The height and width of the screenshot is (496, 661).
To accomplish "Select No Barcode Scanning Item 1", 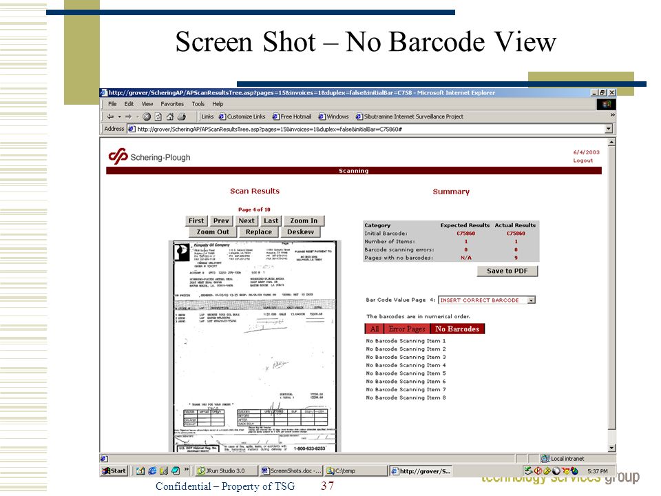I will point(406,341).
